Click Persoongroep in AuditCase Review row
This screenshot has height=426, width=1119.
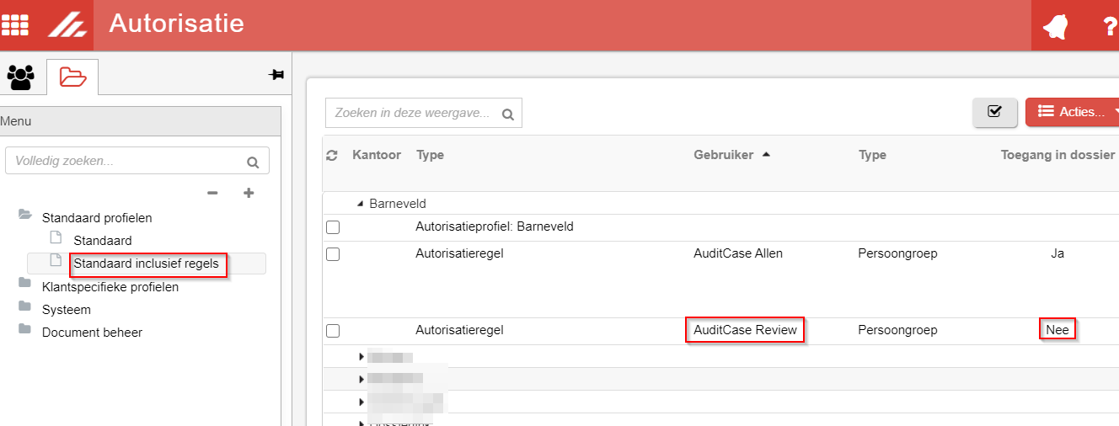click(x=897, y=330)
